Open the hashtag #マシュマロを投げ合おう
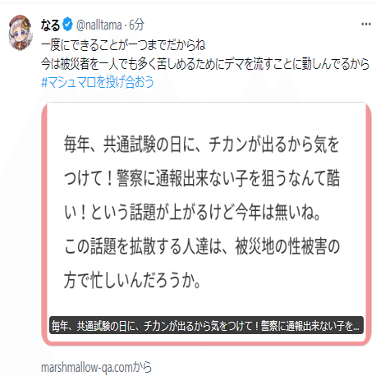Image resolution: width=376 pixels, height=376 pixels. (x=98, y=82)
